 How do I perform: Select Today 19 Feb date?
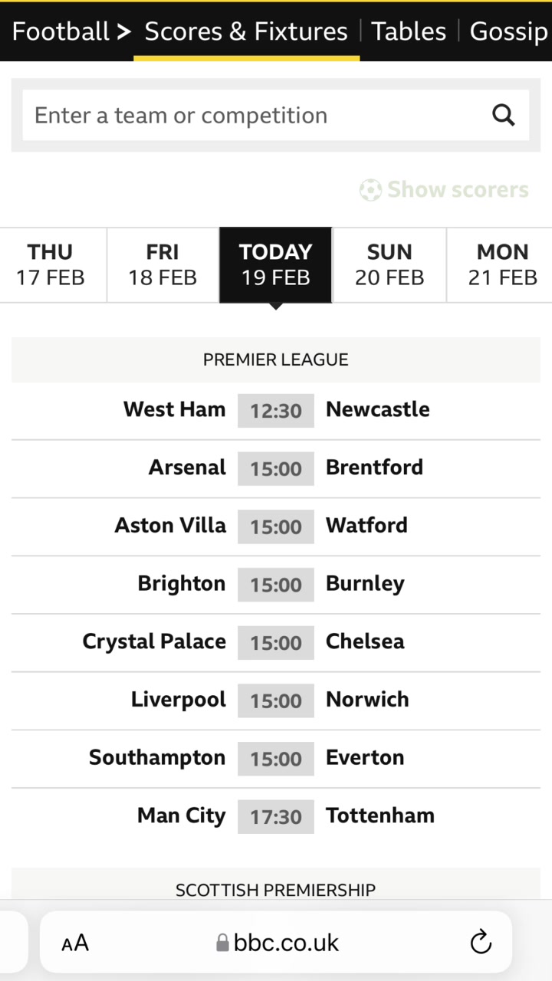[x=276, y=264]
